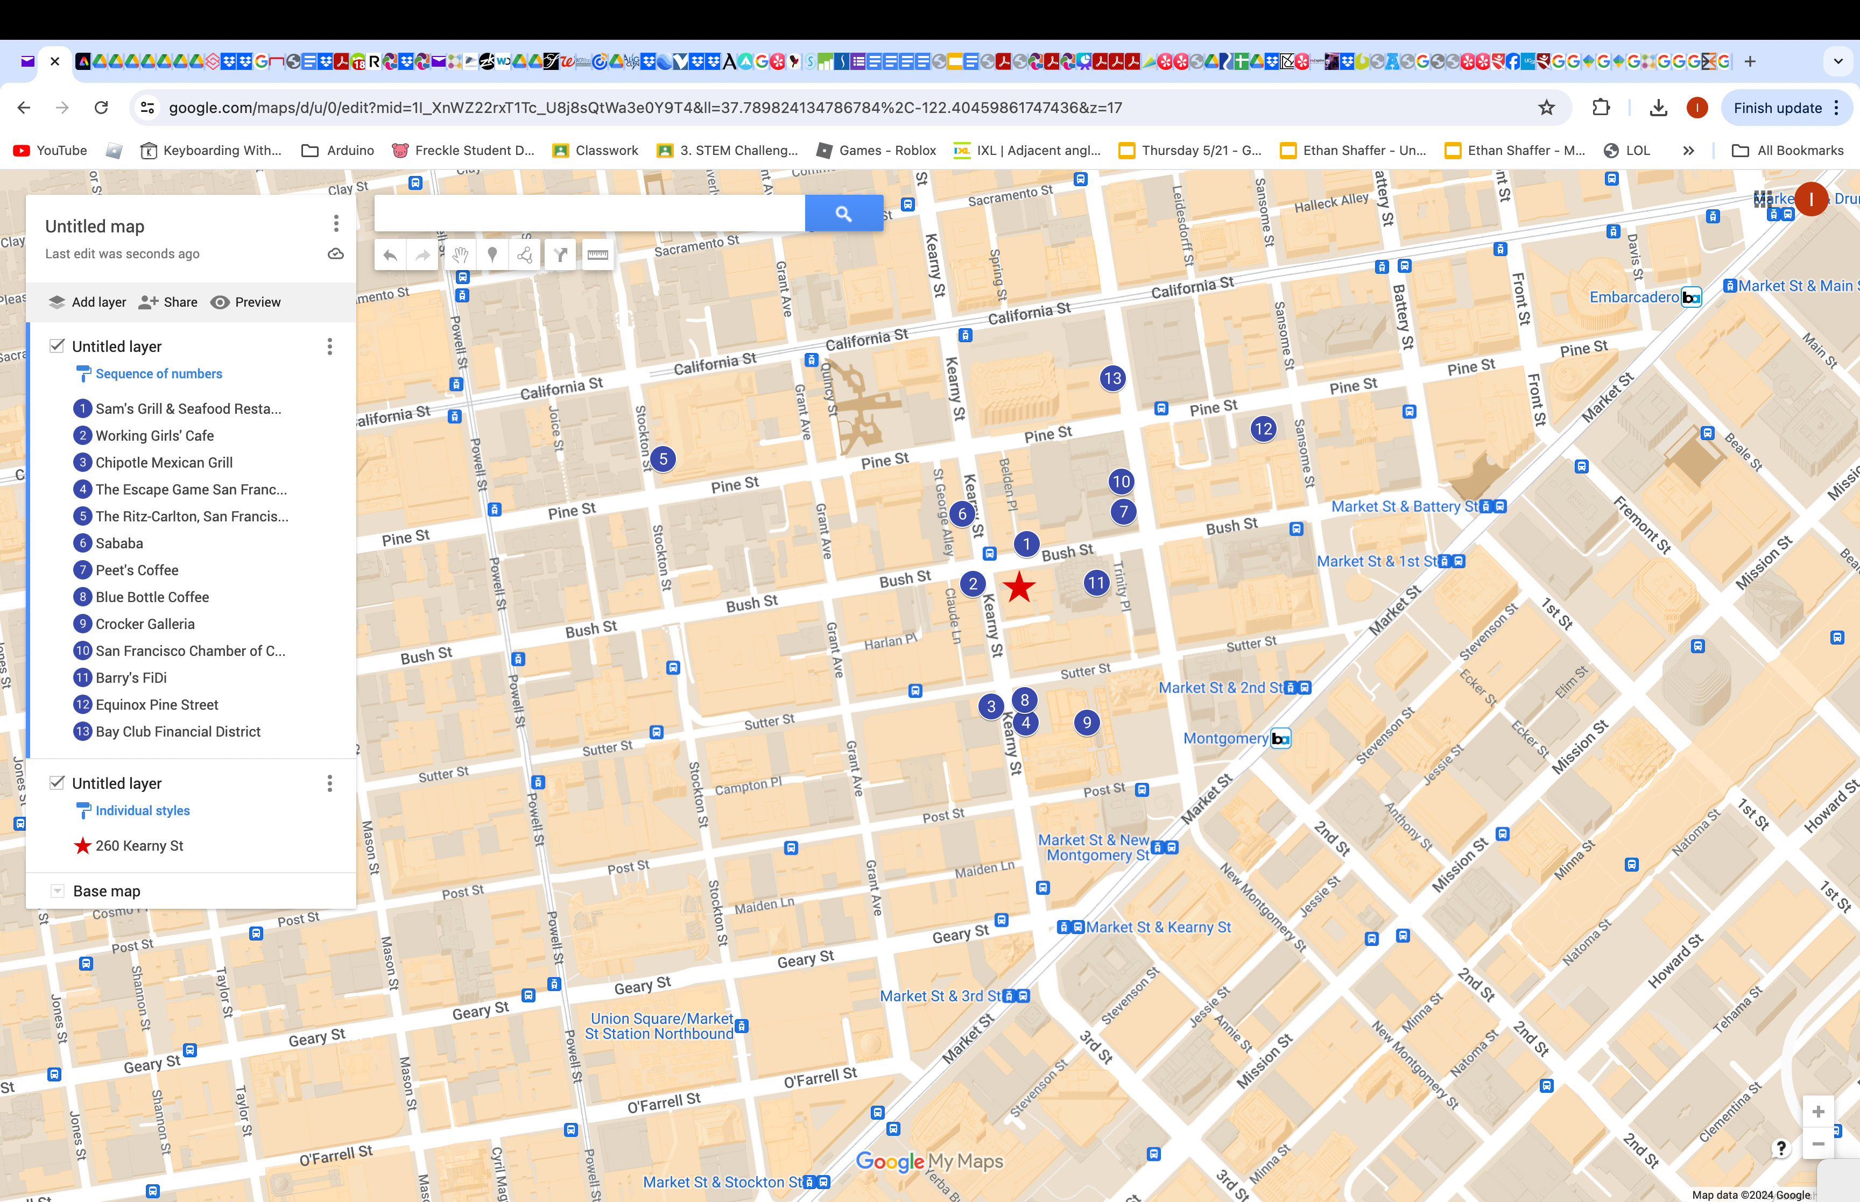
Task: Select the Measure distances and areas tool
Action: pos(597,253)
